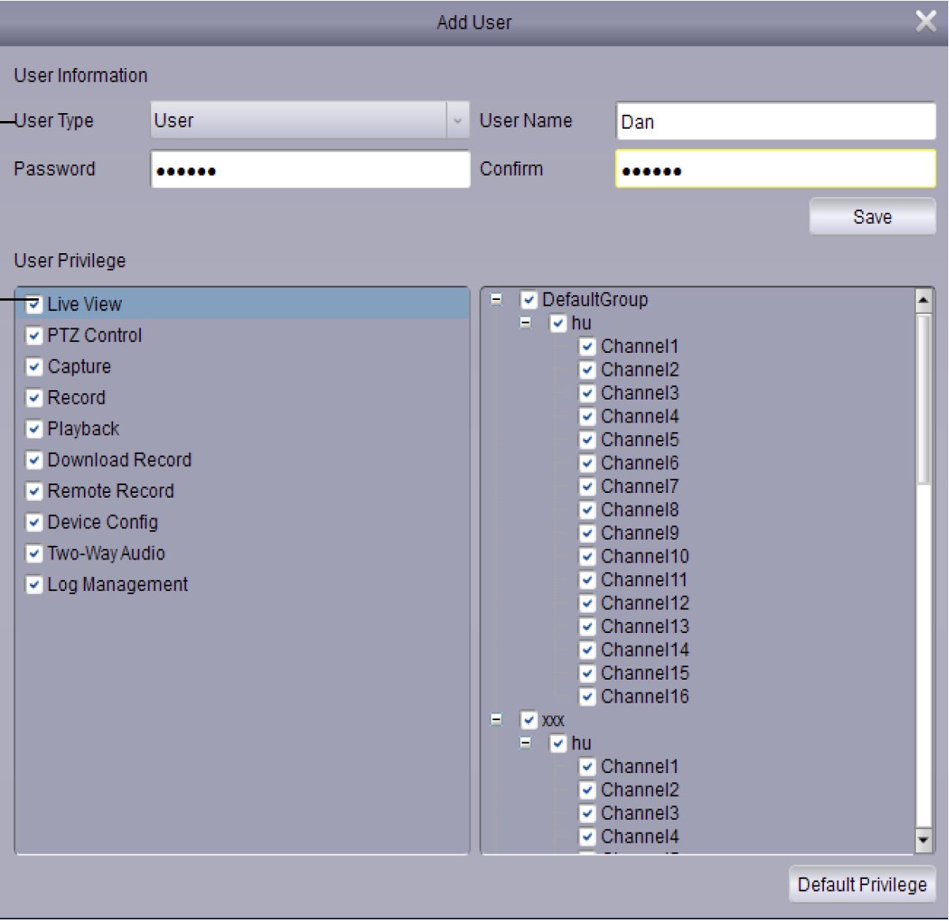949x921 pixels.
Task: Click the Default Privilege button
Action: (861, 885)
